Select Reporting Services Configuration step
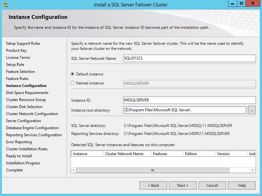262x196 pixels. [34, 135]
